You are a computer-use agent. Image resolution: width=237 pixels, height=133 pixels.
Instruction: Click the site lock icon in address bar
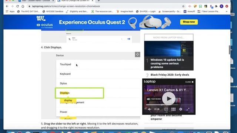coord(29,6)
